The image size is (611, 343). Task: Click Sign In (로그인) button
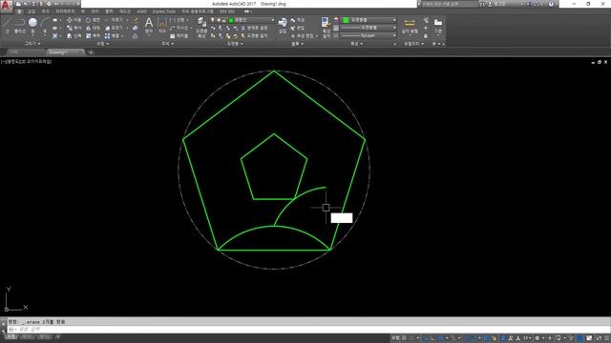[x=497, y=4]
